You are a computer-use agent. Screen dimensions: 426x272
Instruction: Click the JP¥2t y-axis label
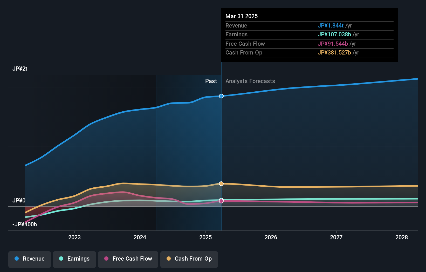coord(20,69)
